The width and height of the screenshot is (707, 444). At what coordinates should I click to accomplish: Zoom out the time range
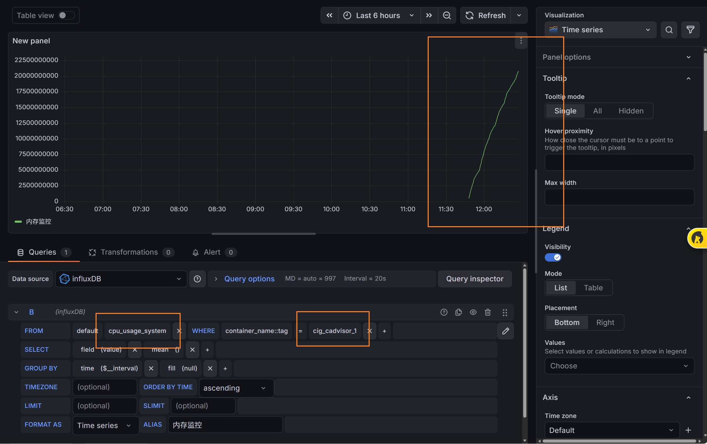[x=447, y=16]
